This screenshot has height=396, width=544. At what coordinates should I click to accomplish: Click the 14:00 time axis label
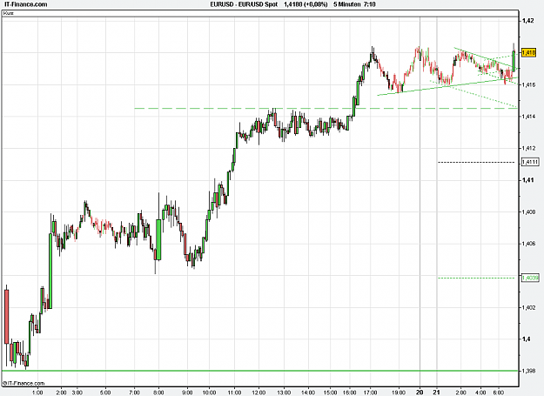tap(308, 393)
